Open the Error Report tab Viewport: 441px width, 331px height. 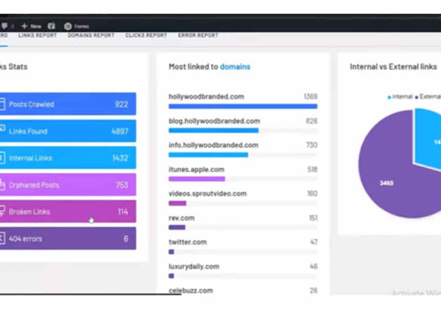(198, 35)
